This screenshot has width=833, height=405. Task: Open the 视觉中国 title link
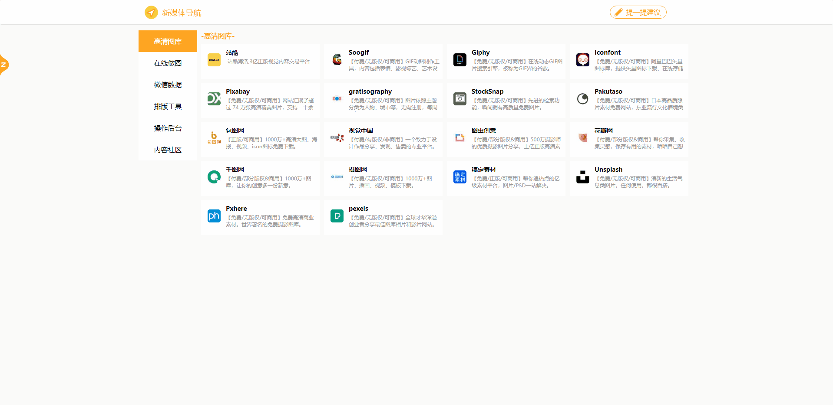361,131
